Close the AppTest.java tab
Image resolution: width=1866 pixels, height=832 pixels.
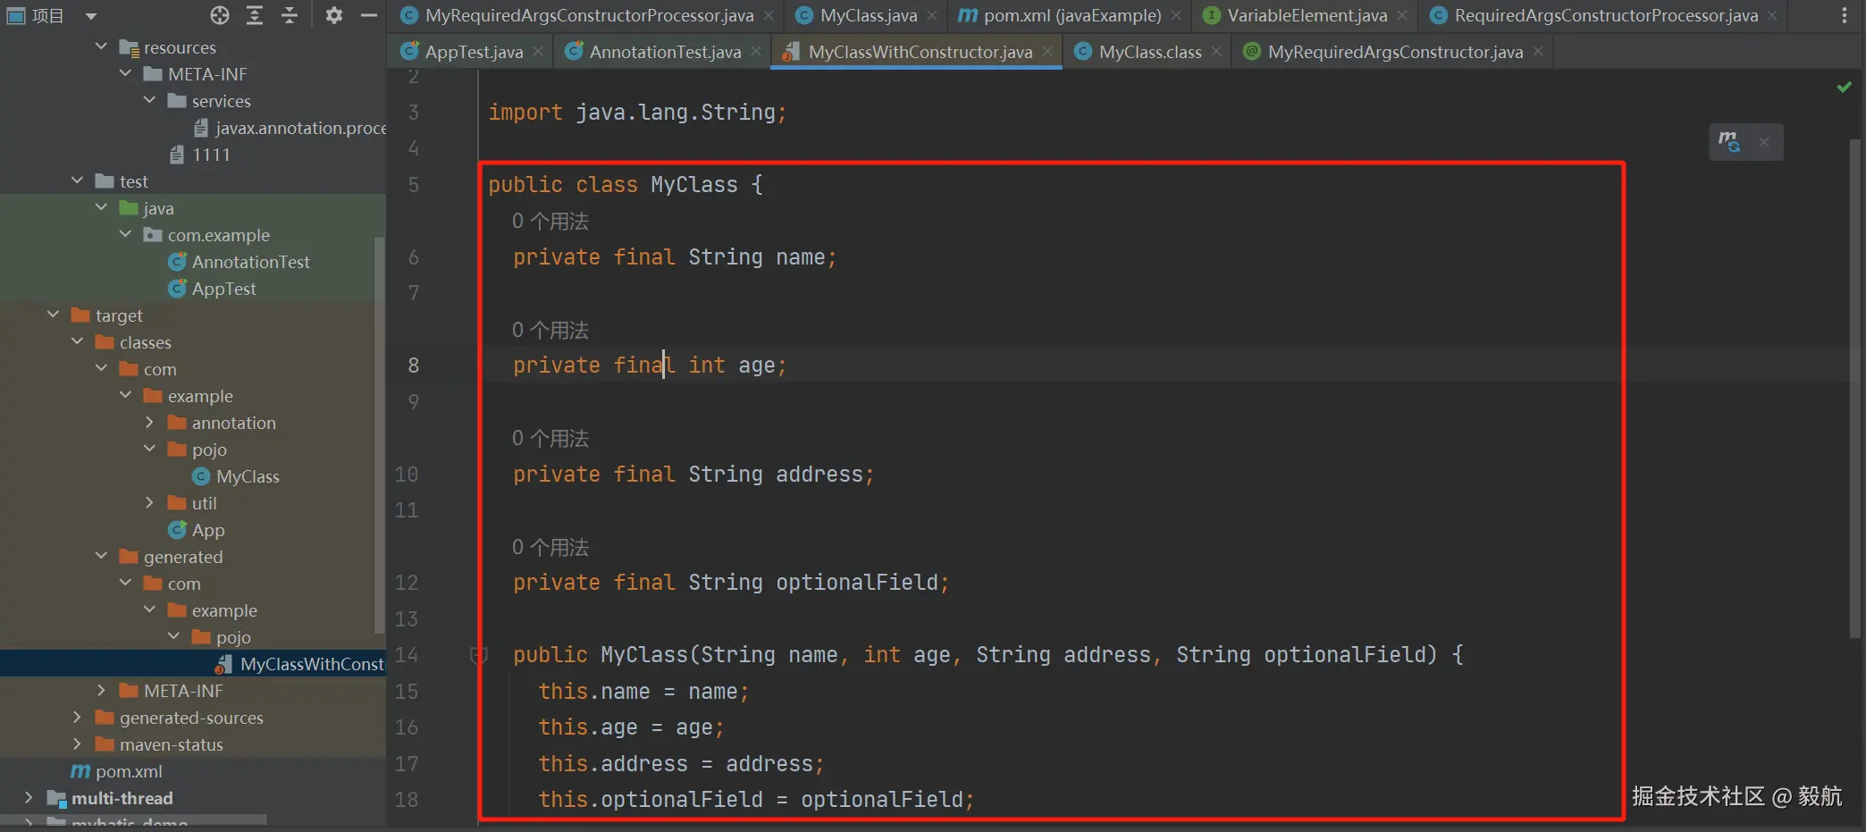538,52
